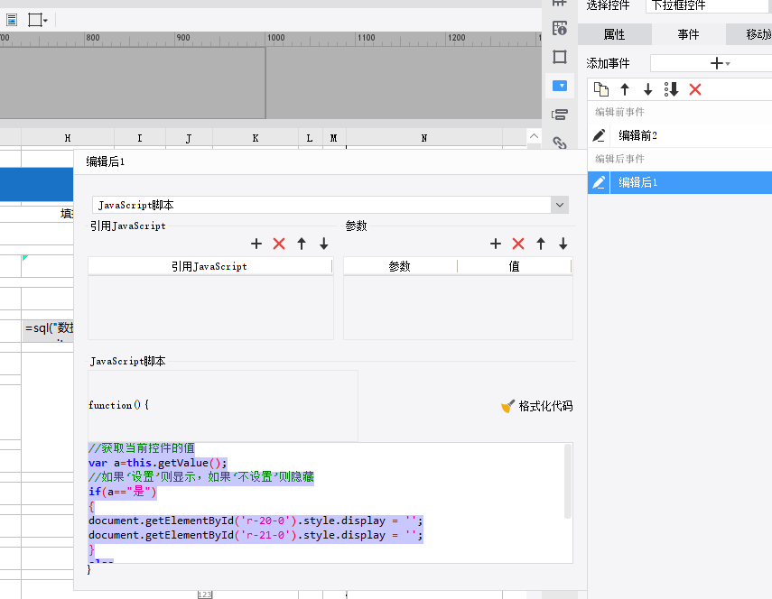Screen dimensions: 772x599
Task: Click the 引用JavaScript column header
Action: tap(209, 266)
